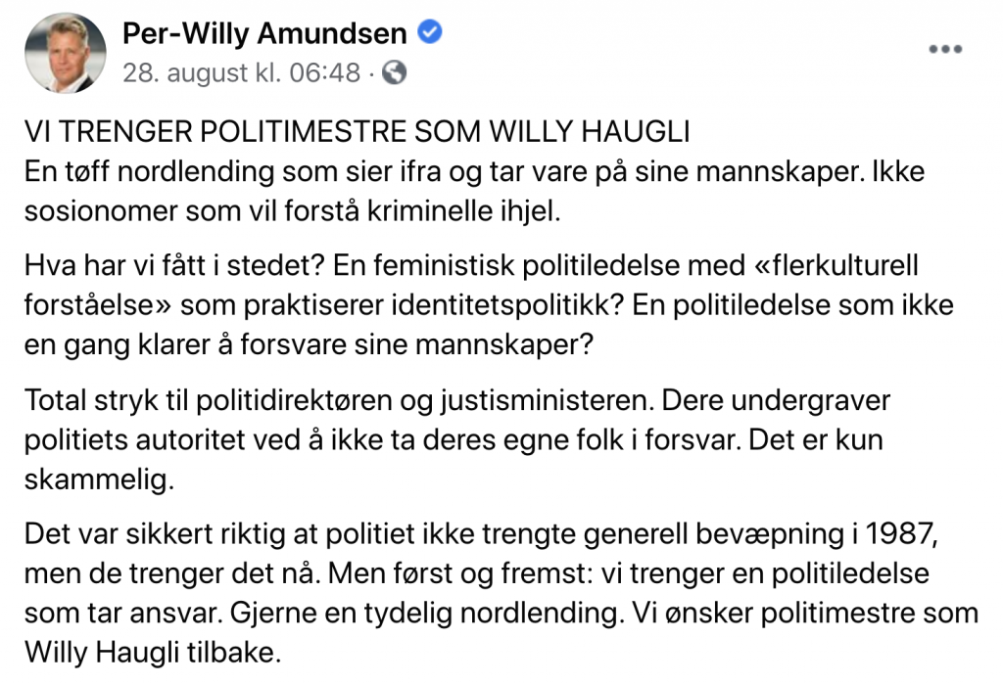Open the Per-Willy Amundsen profile name link
1003x684 pixels.
(x=264, y=34)
